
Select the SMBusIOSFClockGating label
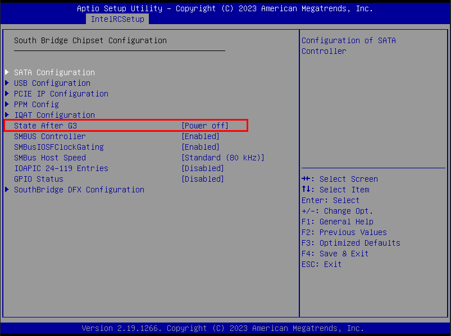58,147
